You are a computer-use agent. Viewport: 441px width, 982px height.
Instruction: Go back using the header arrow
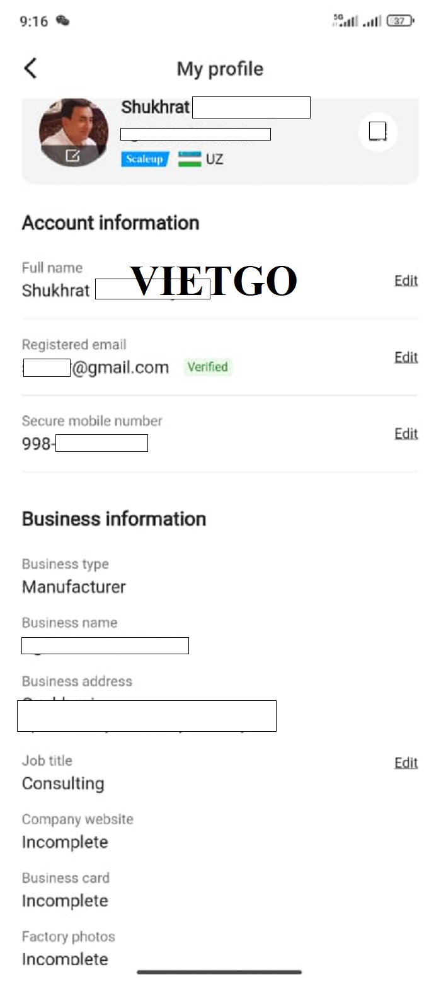[30, 68]
